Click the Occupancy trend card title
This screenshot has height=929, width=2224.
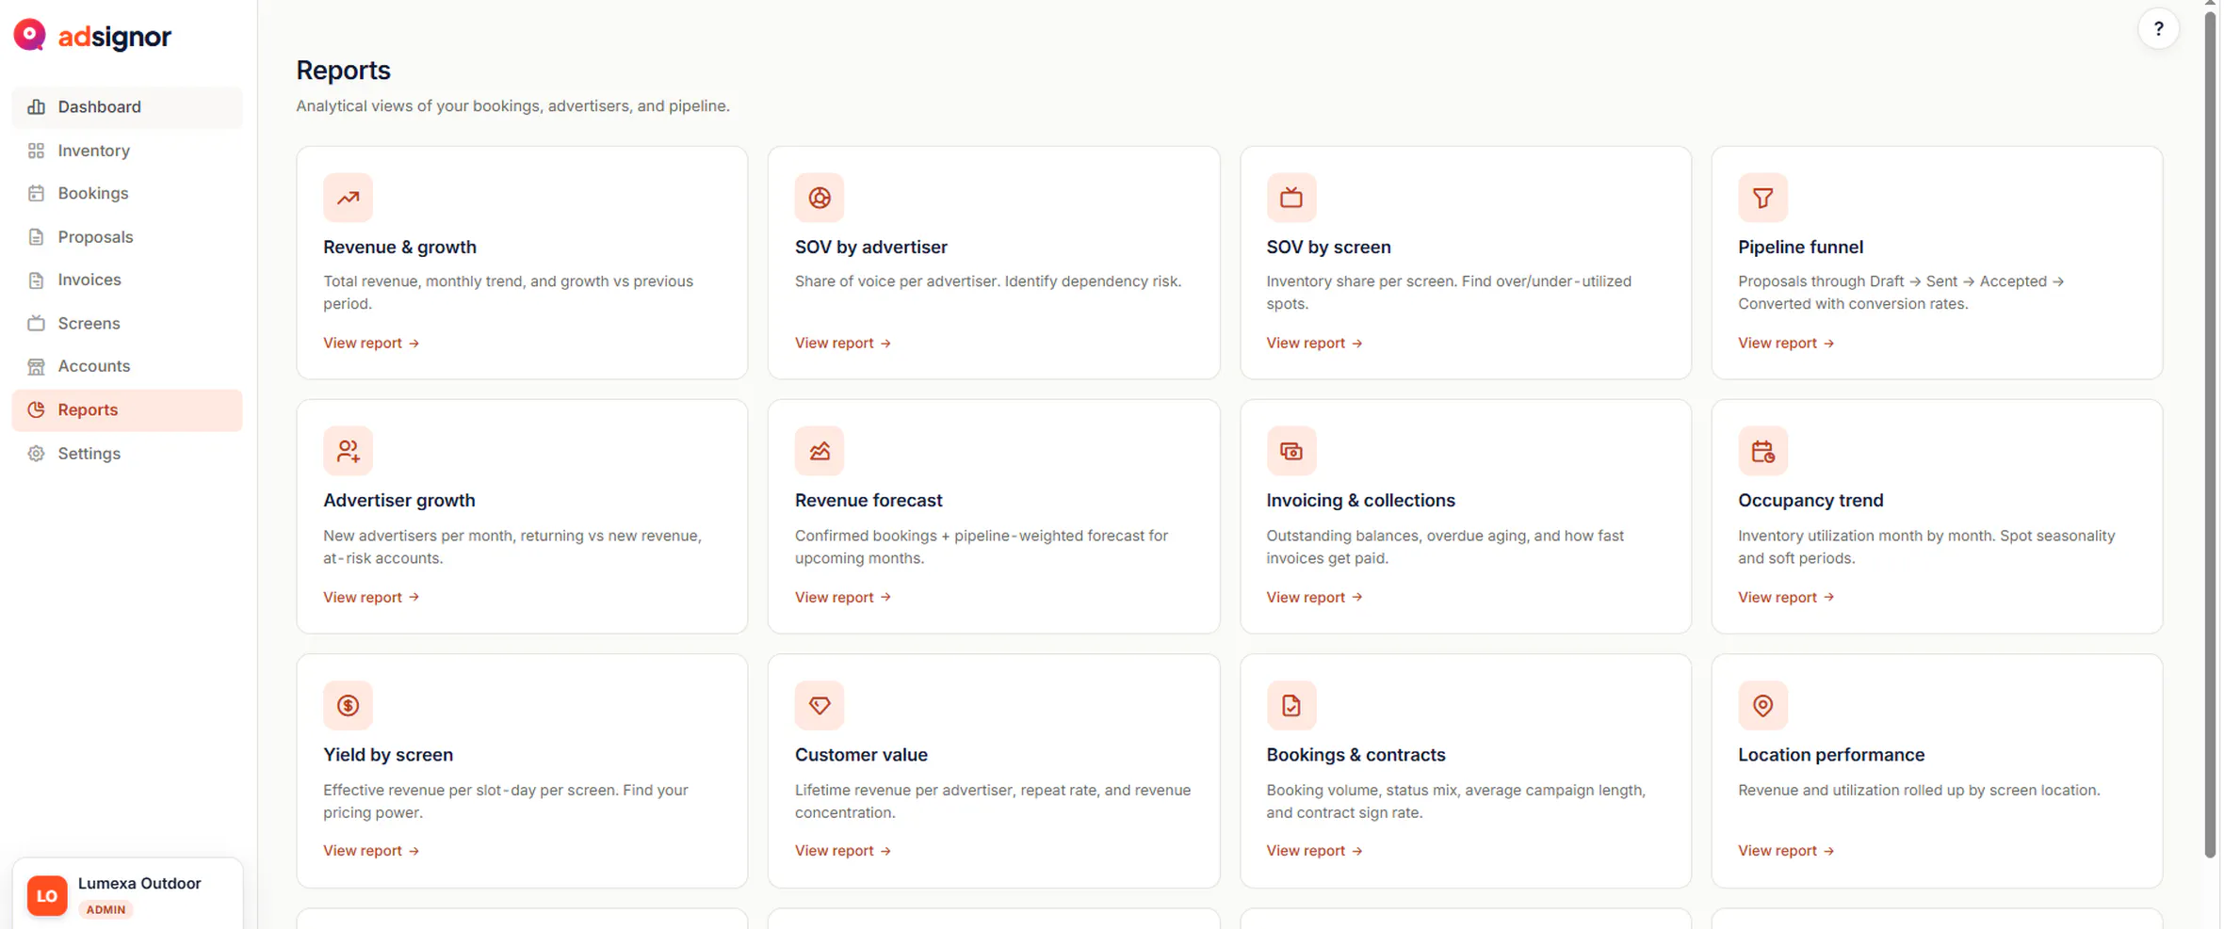click(1810, 500)
